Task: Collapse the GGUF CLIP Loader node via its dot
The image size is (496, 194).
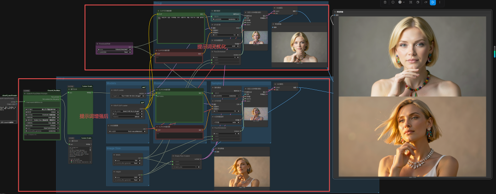Action: (113, 106)
